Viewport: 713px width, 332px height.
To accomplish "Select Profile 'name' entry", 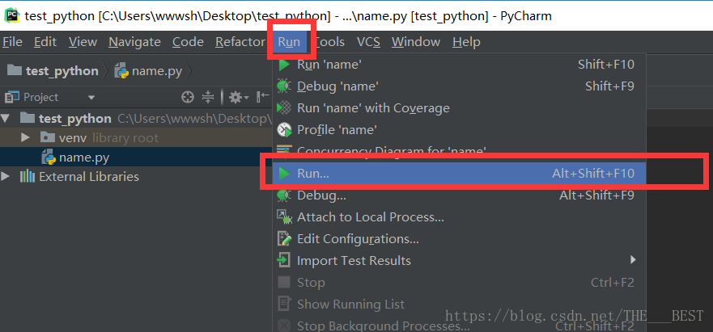I will tap(459, 130).
